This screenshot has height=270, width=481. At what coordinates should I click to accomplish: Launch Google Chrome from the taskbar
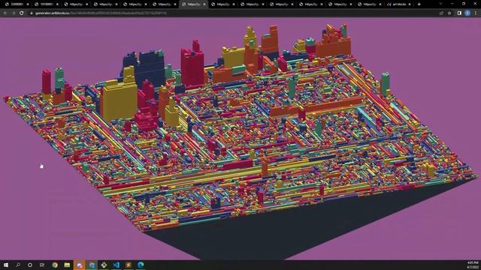pos(55,265)
